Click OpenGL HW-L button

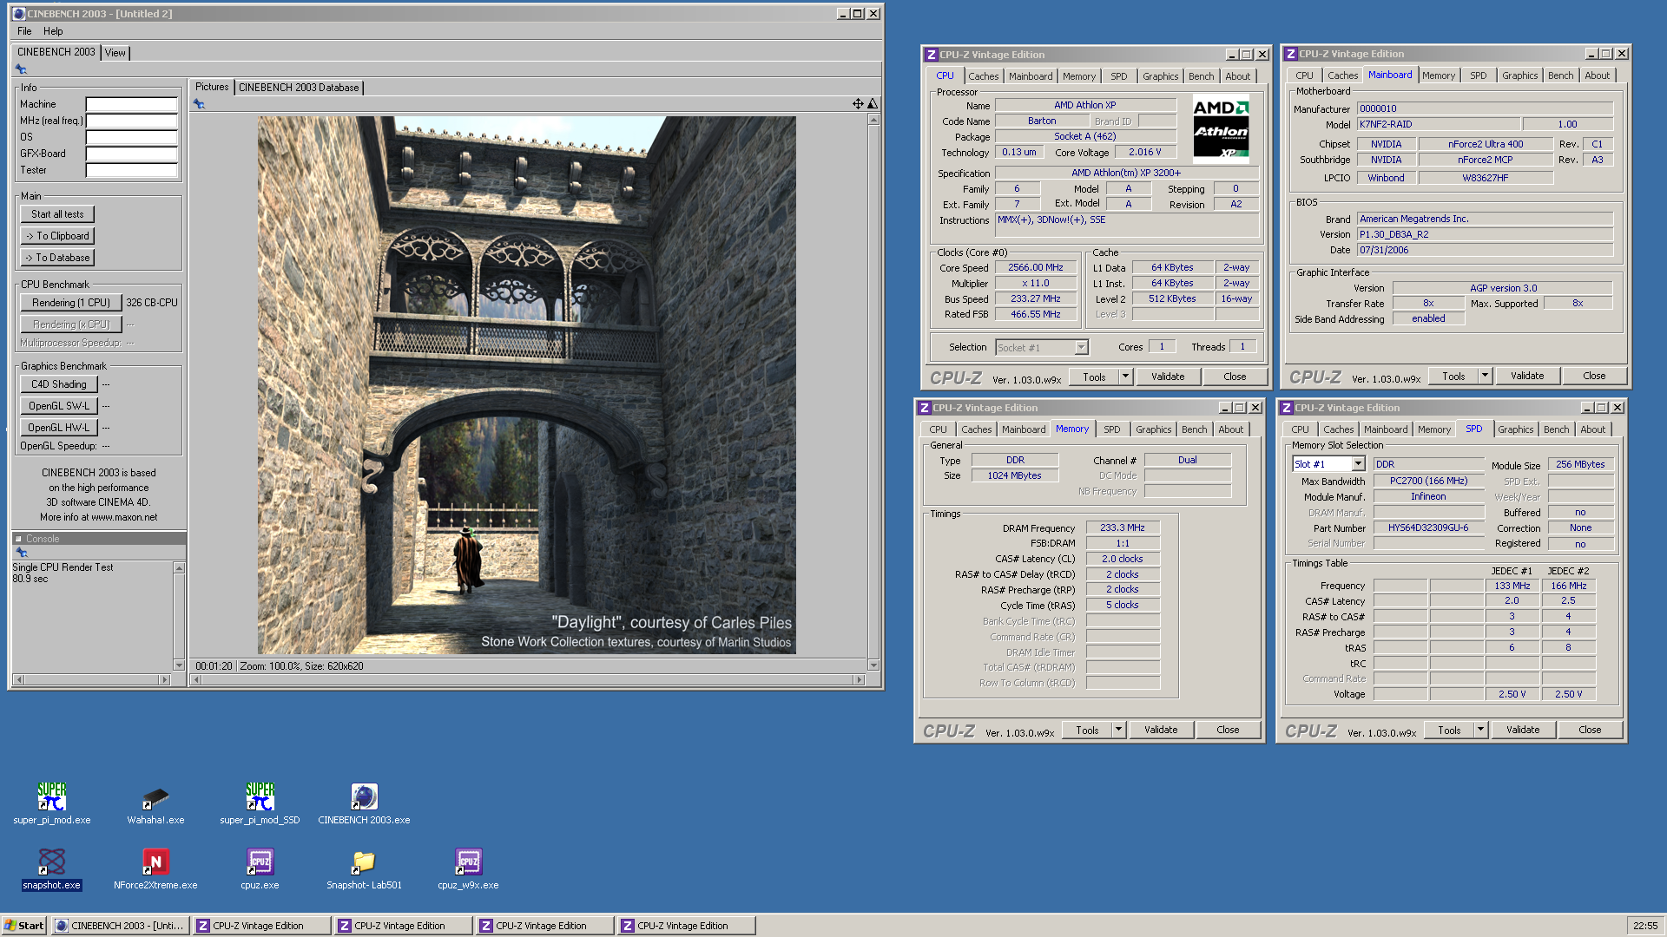click(x=59, y=428)
